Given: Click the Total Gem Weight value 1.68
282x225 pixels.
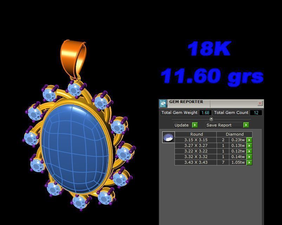Looking at the screenshot, I should pyautogui.click(x=205, y=113).
